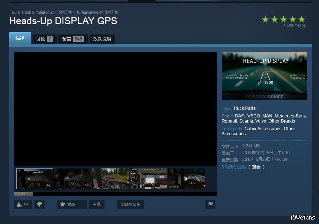Open the 创意工坊 workshop breadcrumb link
The image size is (319, 224).
click(65, 12)
